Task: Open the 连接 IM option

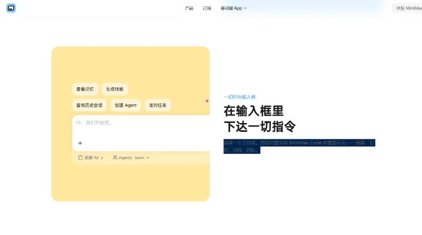Action: tap(91, 158)
